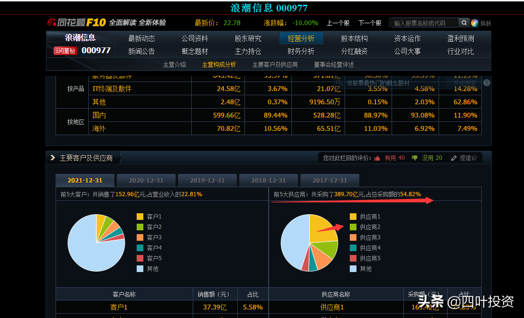Click the 62.86% margin cell

click(465, 102)
